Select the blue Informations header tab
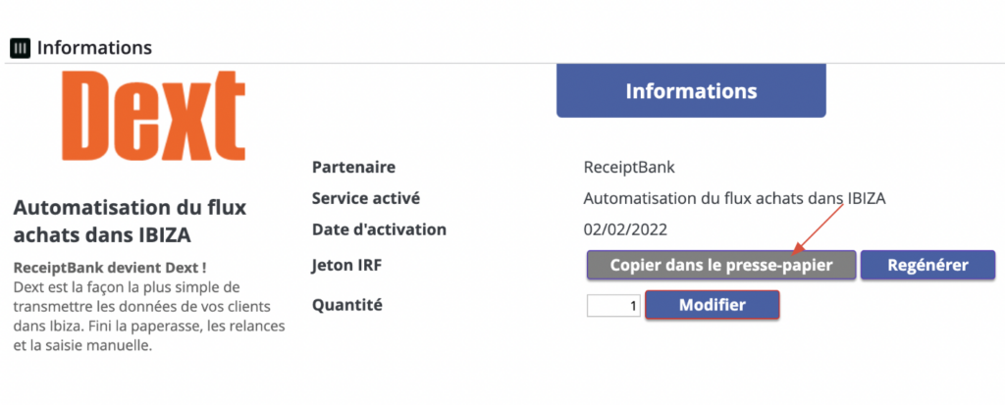Screen dimensions: 1005x405 pyautogui.click(x=691, y=90)
